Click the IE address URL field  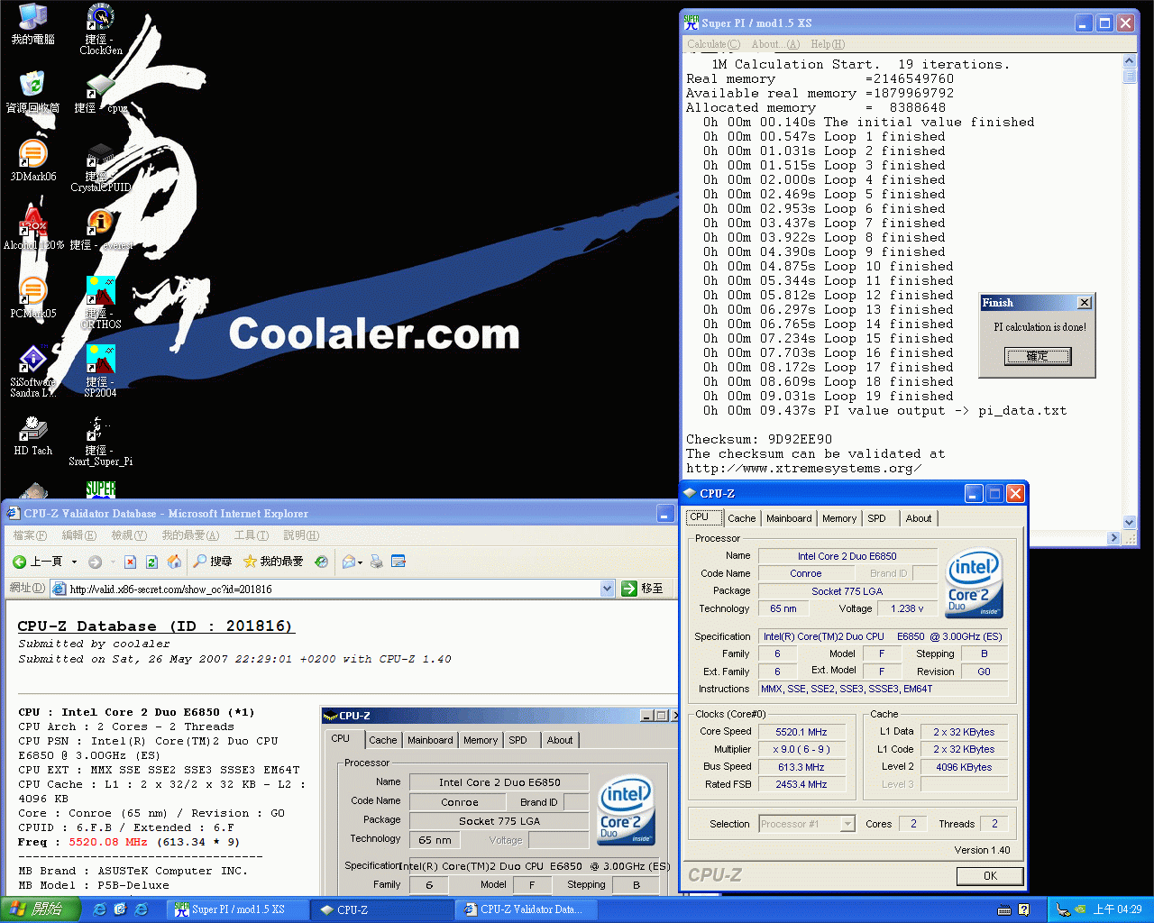(333, 589)
